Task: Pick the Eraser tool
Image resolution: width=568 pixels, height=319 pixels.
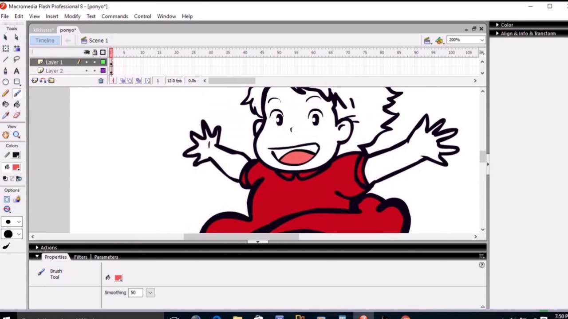Action: [x=17, y=115]
